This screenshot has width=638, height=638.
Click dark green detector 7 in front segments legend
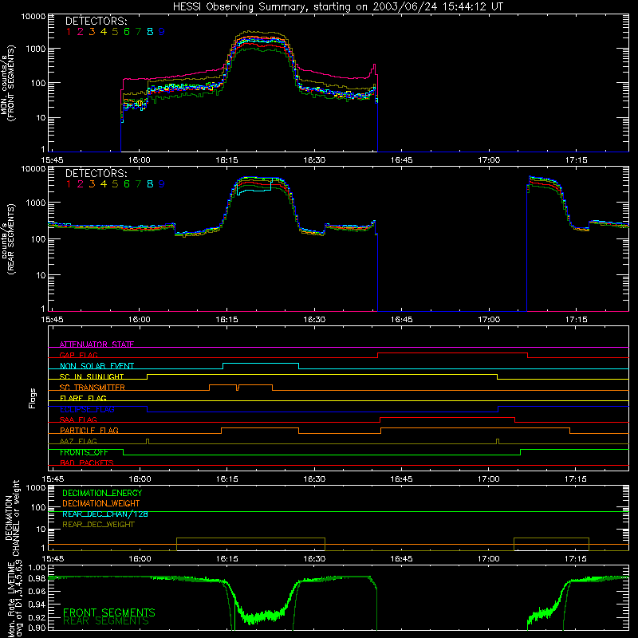click(x=138, y=32)
